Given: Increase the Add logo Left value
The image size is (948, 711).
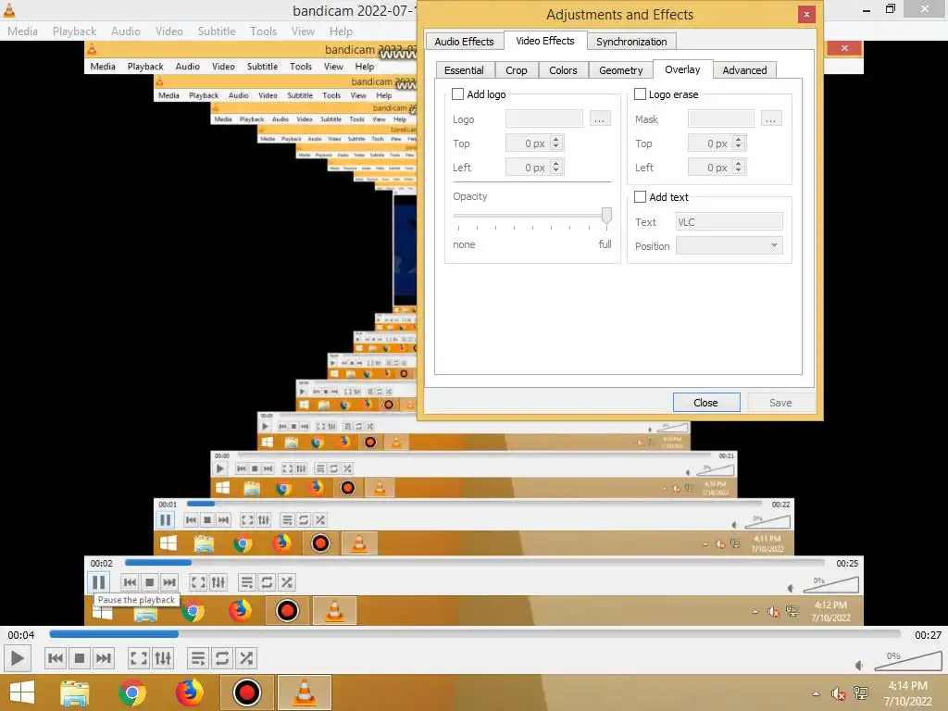Looking at the screenshot, I should point(556,164).
